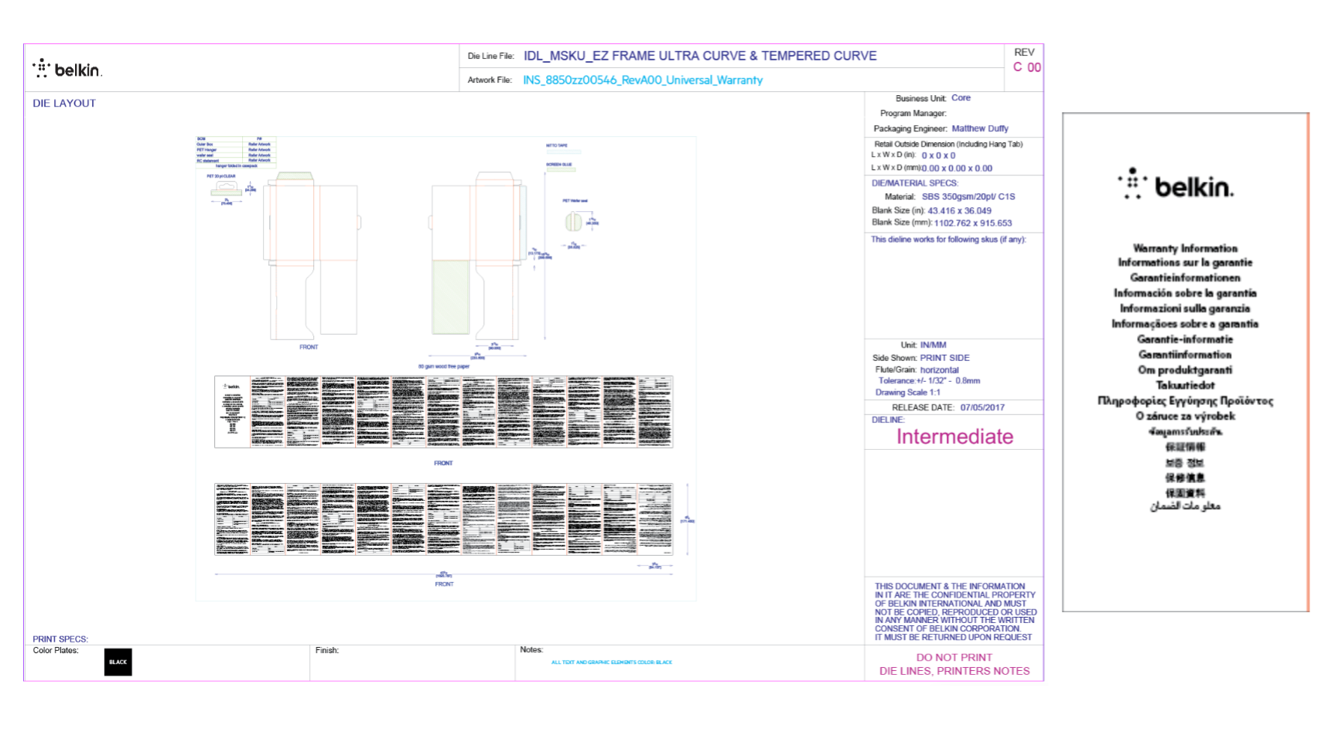Click the release date 07/05/2017

(982, 407)
